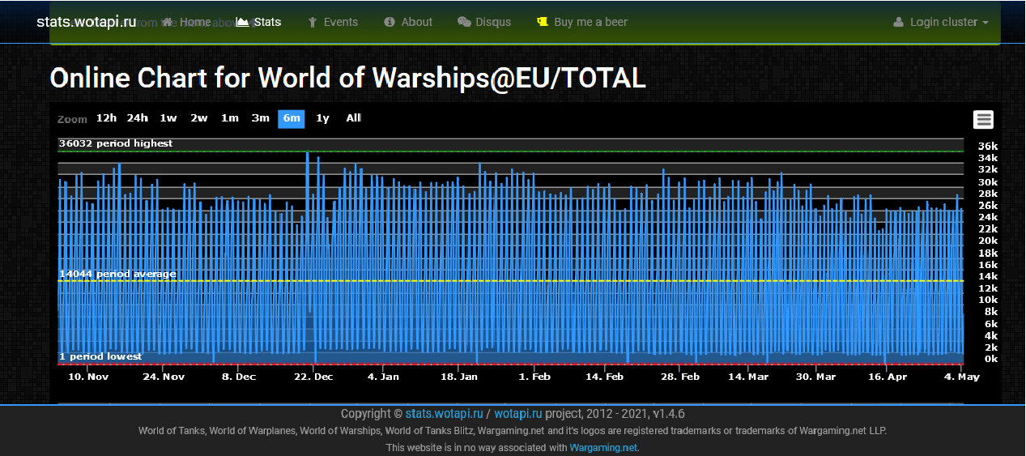Image resolution: width=1026 pixels, height=456 pixels.
Task: Click the 8. Dec axis label
Action: pyautogui.click(x=239, y=377)
